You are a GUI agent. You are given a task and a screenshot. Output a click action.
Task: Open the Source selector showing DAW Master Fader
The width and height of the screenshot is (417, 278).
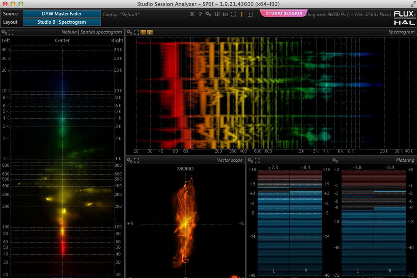tap(62, 14)
